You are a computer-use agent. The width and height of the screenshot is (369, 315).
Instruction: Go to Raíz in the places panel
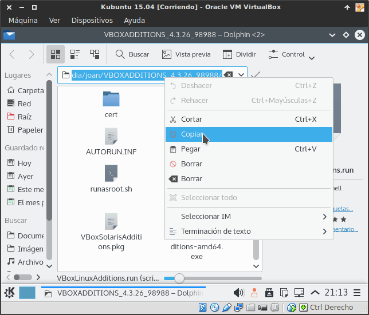click(25, 117)
